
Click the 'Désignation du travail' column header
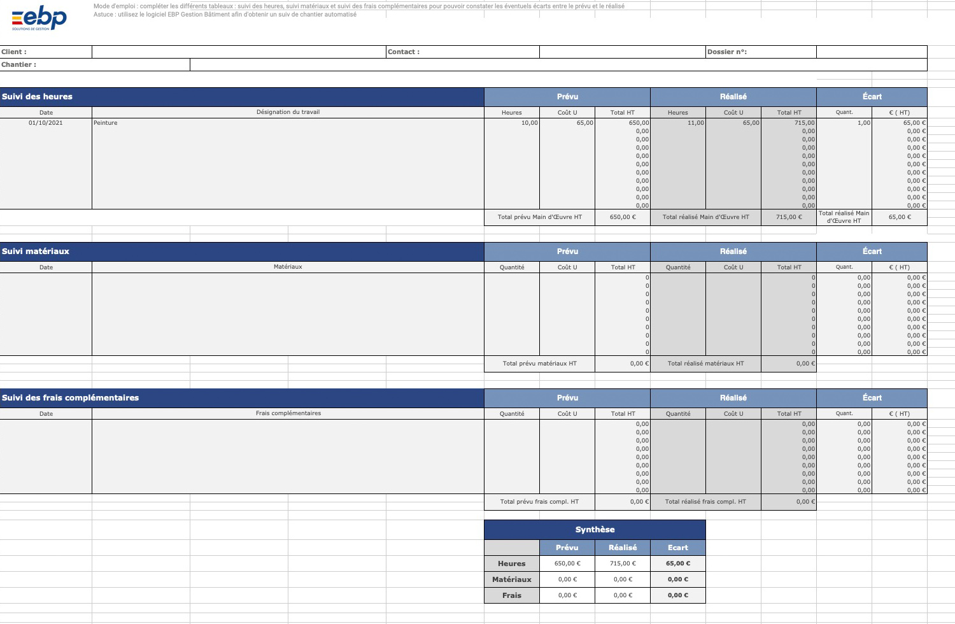[288, 112]
